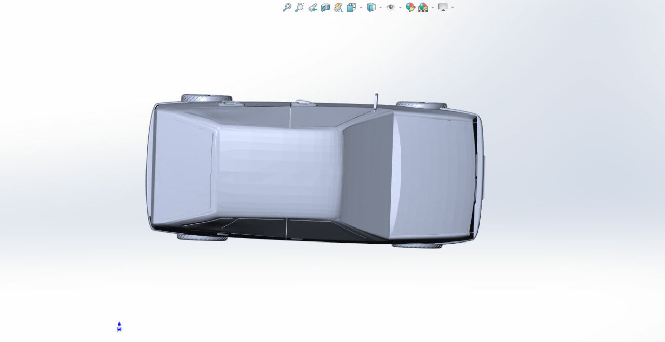The height and width of the screenshot is (342, 665).
Task: Open the View Settings dropdown arrow
Action: pos(453,7)
